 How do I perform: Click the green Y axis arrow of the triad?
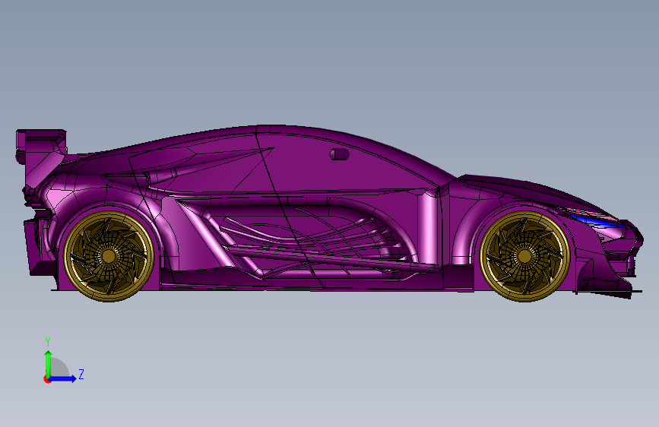tap(49, 364)
